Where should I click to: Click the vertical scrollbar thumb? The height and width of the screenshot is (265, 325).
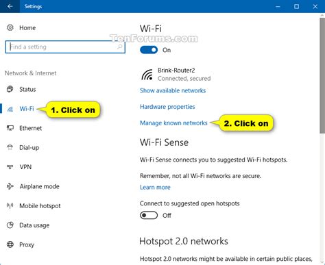click(x=322, y=75)
